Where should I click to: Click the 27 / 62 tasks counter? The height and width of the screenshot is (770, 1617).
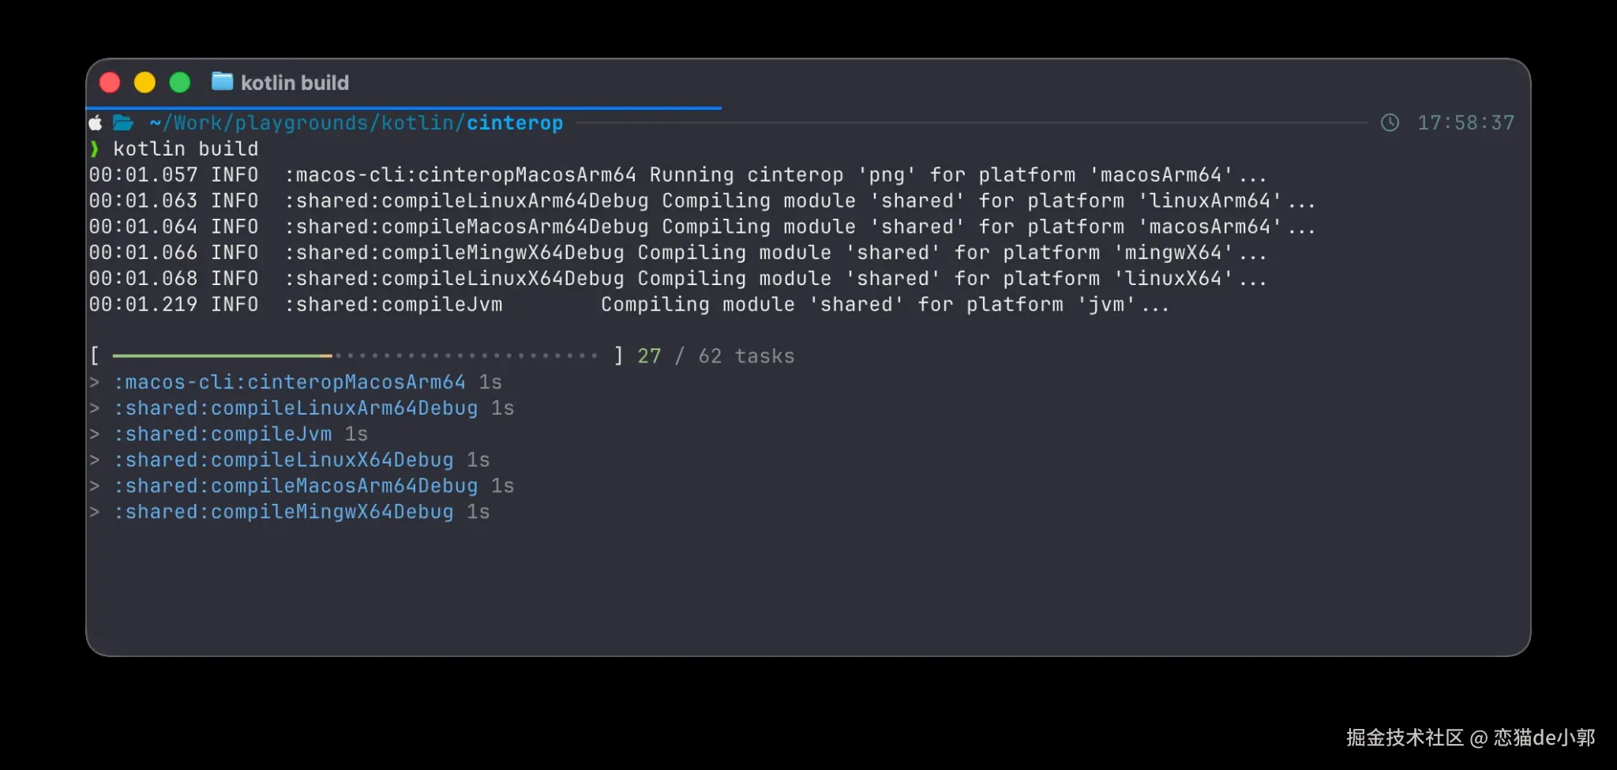[716, 356]
